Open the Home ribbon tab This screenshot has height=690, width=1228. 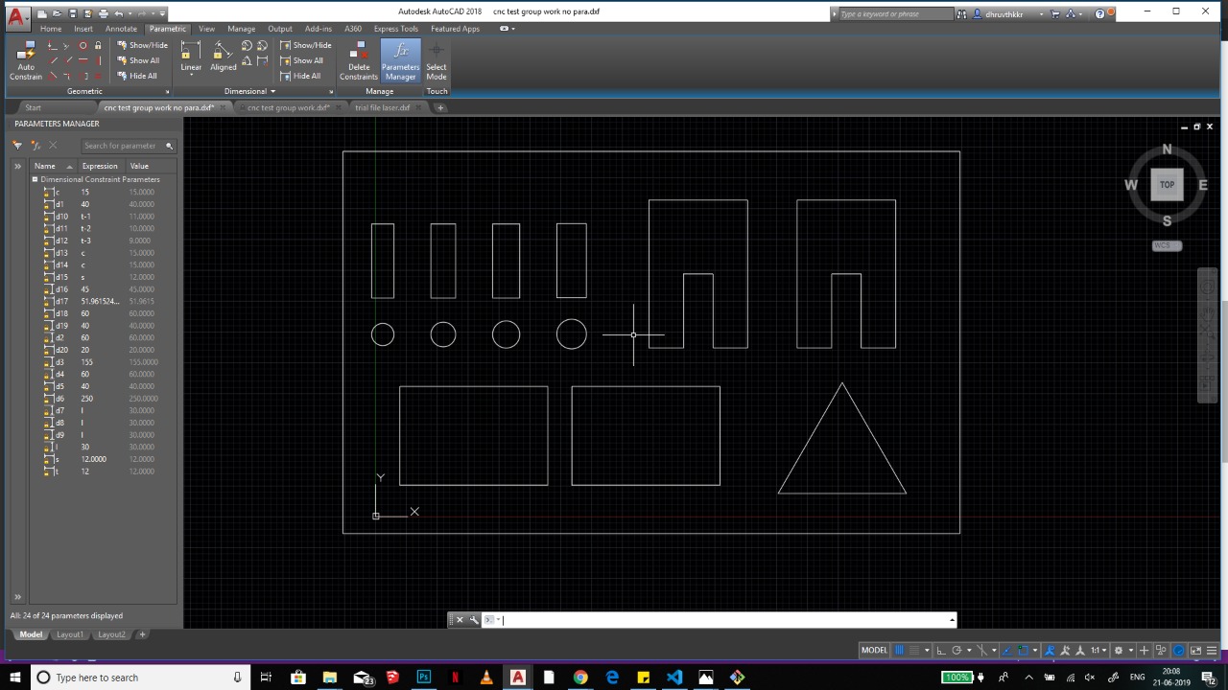point(51,29)
